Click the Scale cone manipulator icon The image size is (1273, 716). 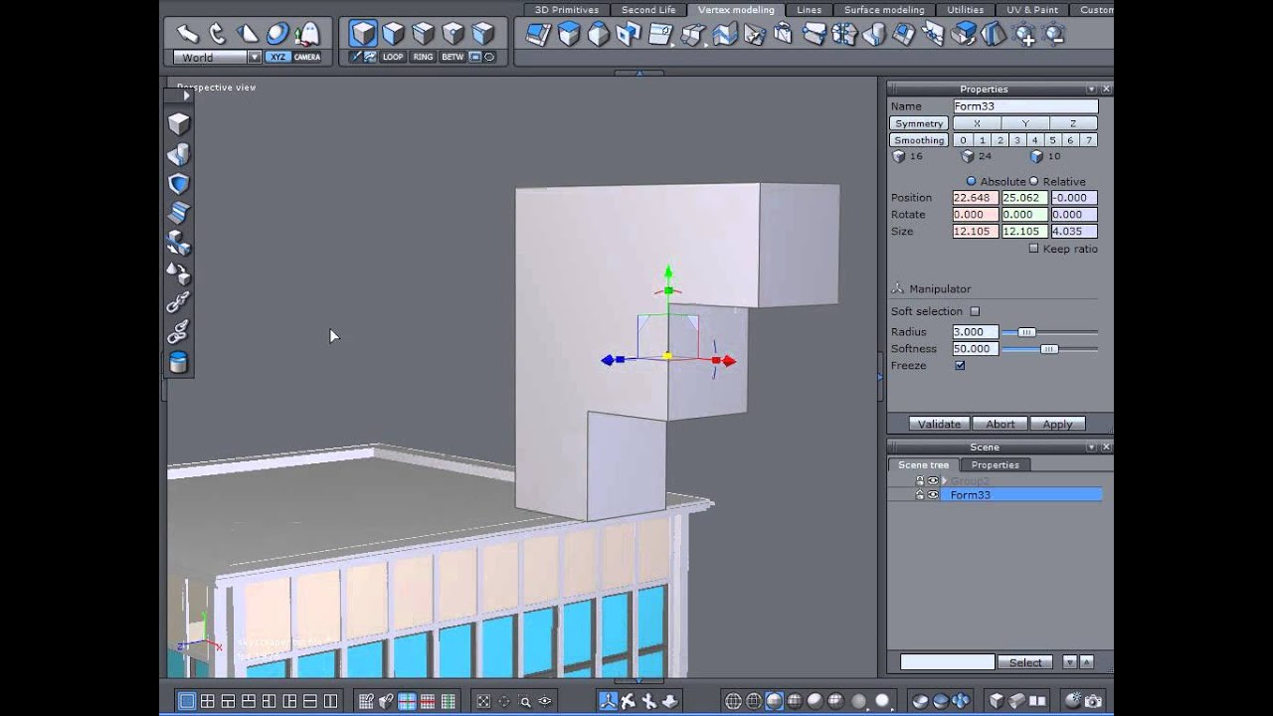click(x=248, y=34)
